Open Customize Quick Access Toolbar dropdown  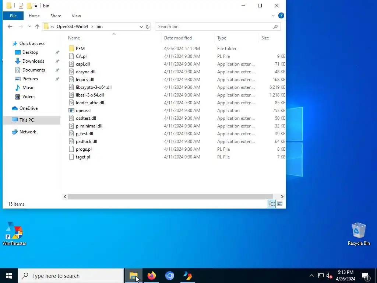point(36,6)
